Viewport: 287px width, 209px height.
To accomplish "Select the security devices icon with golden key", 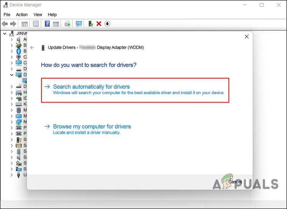I will click(x=19, y=140).
